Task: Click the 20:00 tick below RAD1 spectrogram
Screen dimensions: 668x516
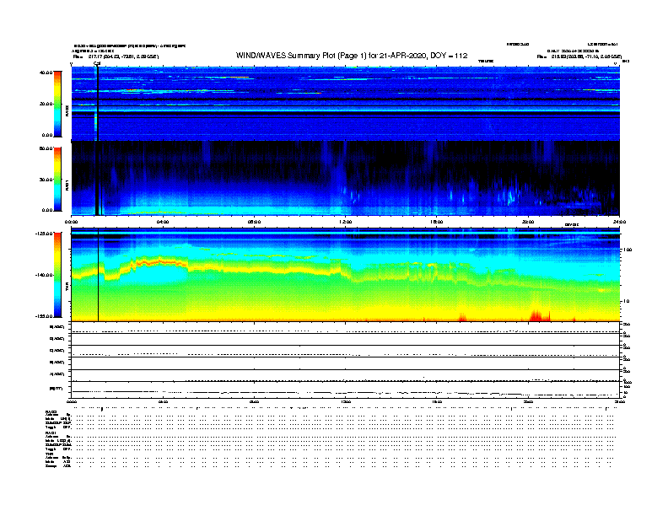Action: pos(528,222)
